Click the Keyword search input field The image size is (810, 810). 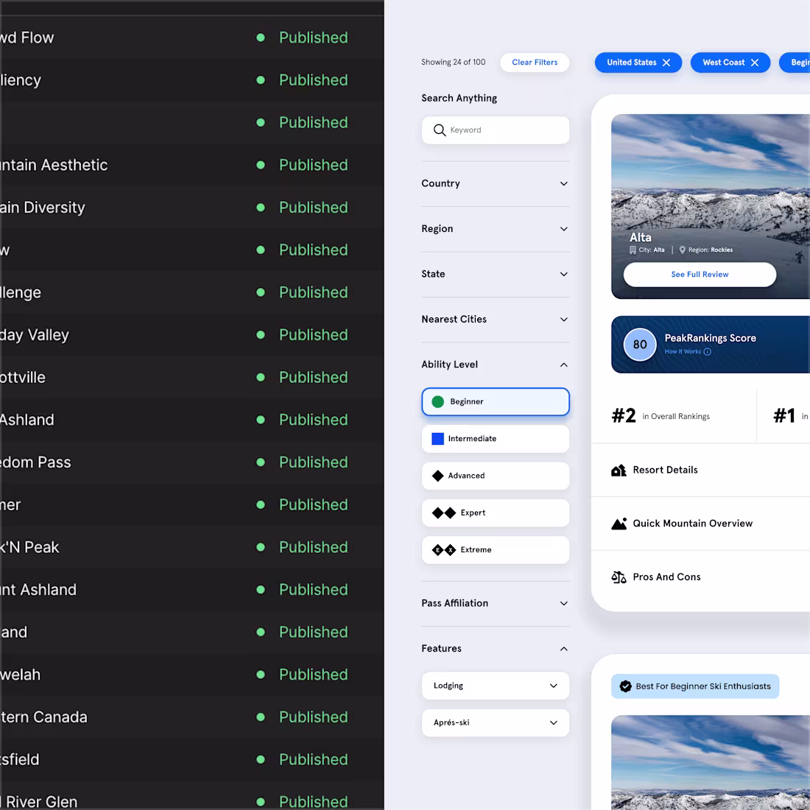pyautogui.click(x=495, y=130)
